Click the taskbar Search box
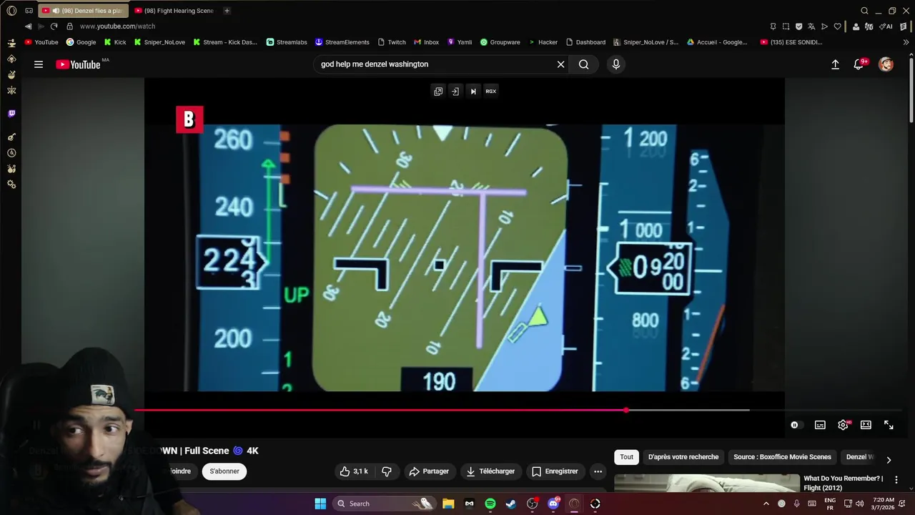The width and height of the screenshot is (915, 515). (384, 504)
